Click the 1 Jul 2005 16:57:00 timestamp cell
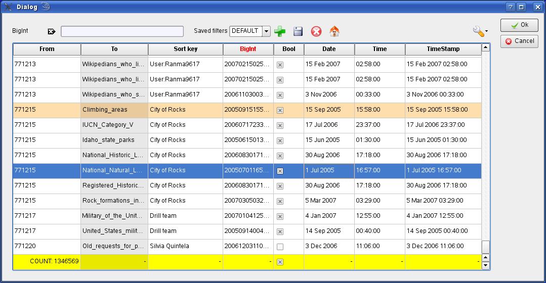This screenshot has height=283, width=546. (x=443, y=170)
